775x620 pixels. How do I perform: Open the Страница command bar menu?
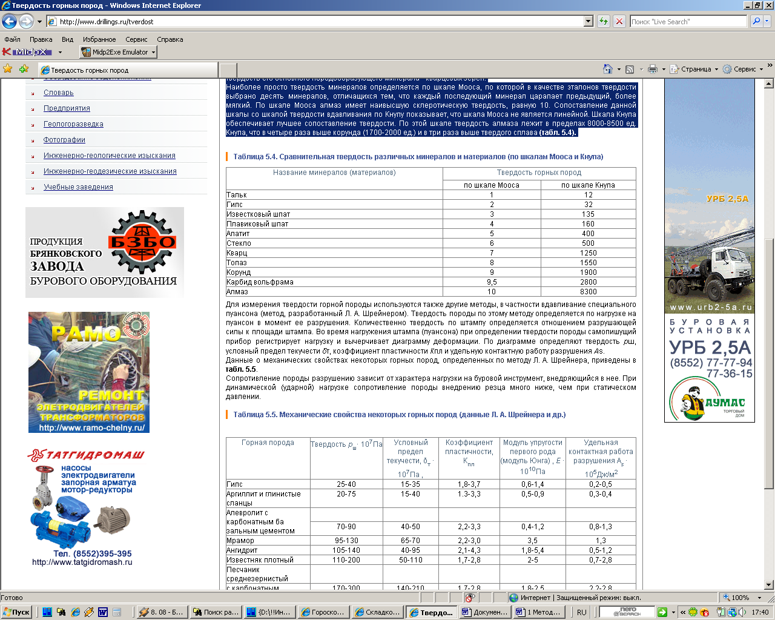(695, 69)
